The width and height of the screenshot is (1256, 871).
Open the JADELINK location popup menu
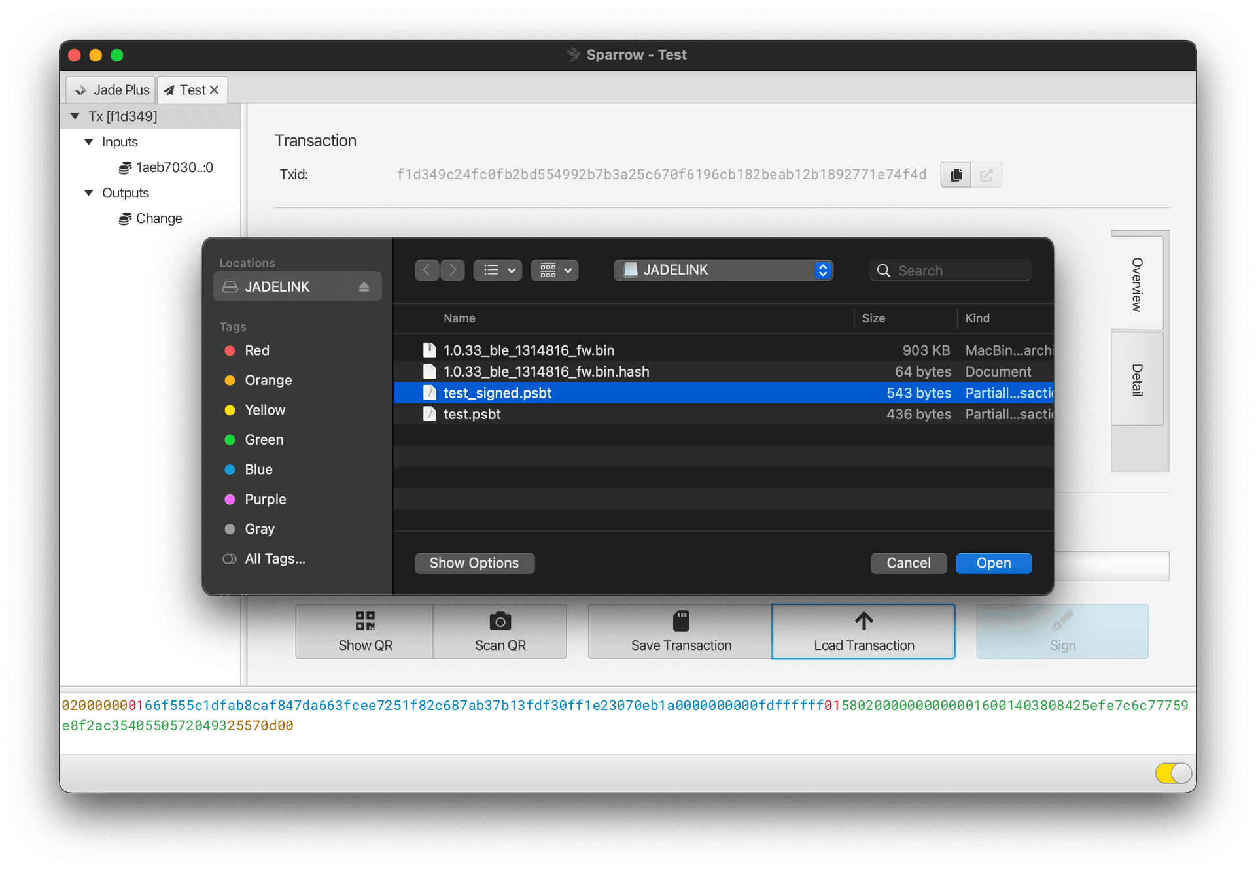[x=723, y=270]
